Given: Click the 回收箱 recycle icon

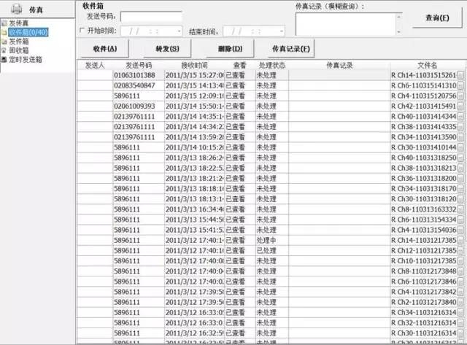Looking at the screenshot, I should tap(4, 50).
